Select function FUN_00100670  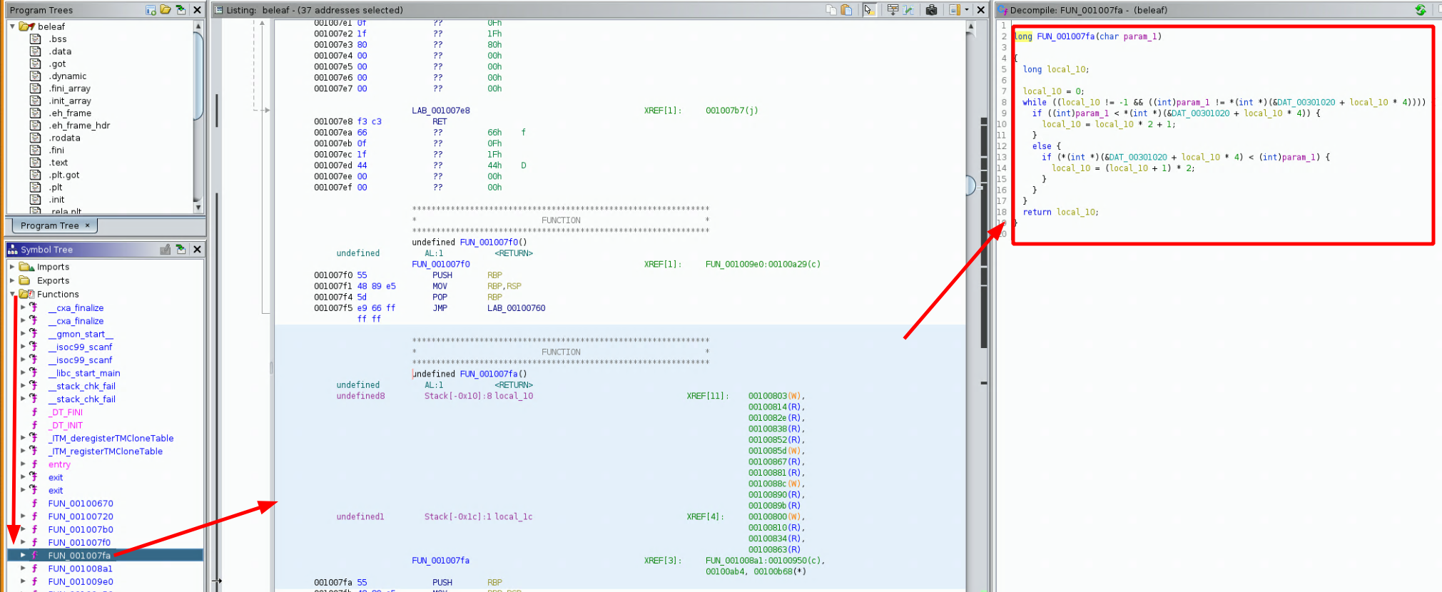[x=81, y=504]
